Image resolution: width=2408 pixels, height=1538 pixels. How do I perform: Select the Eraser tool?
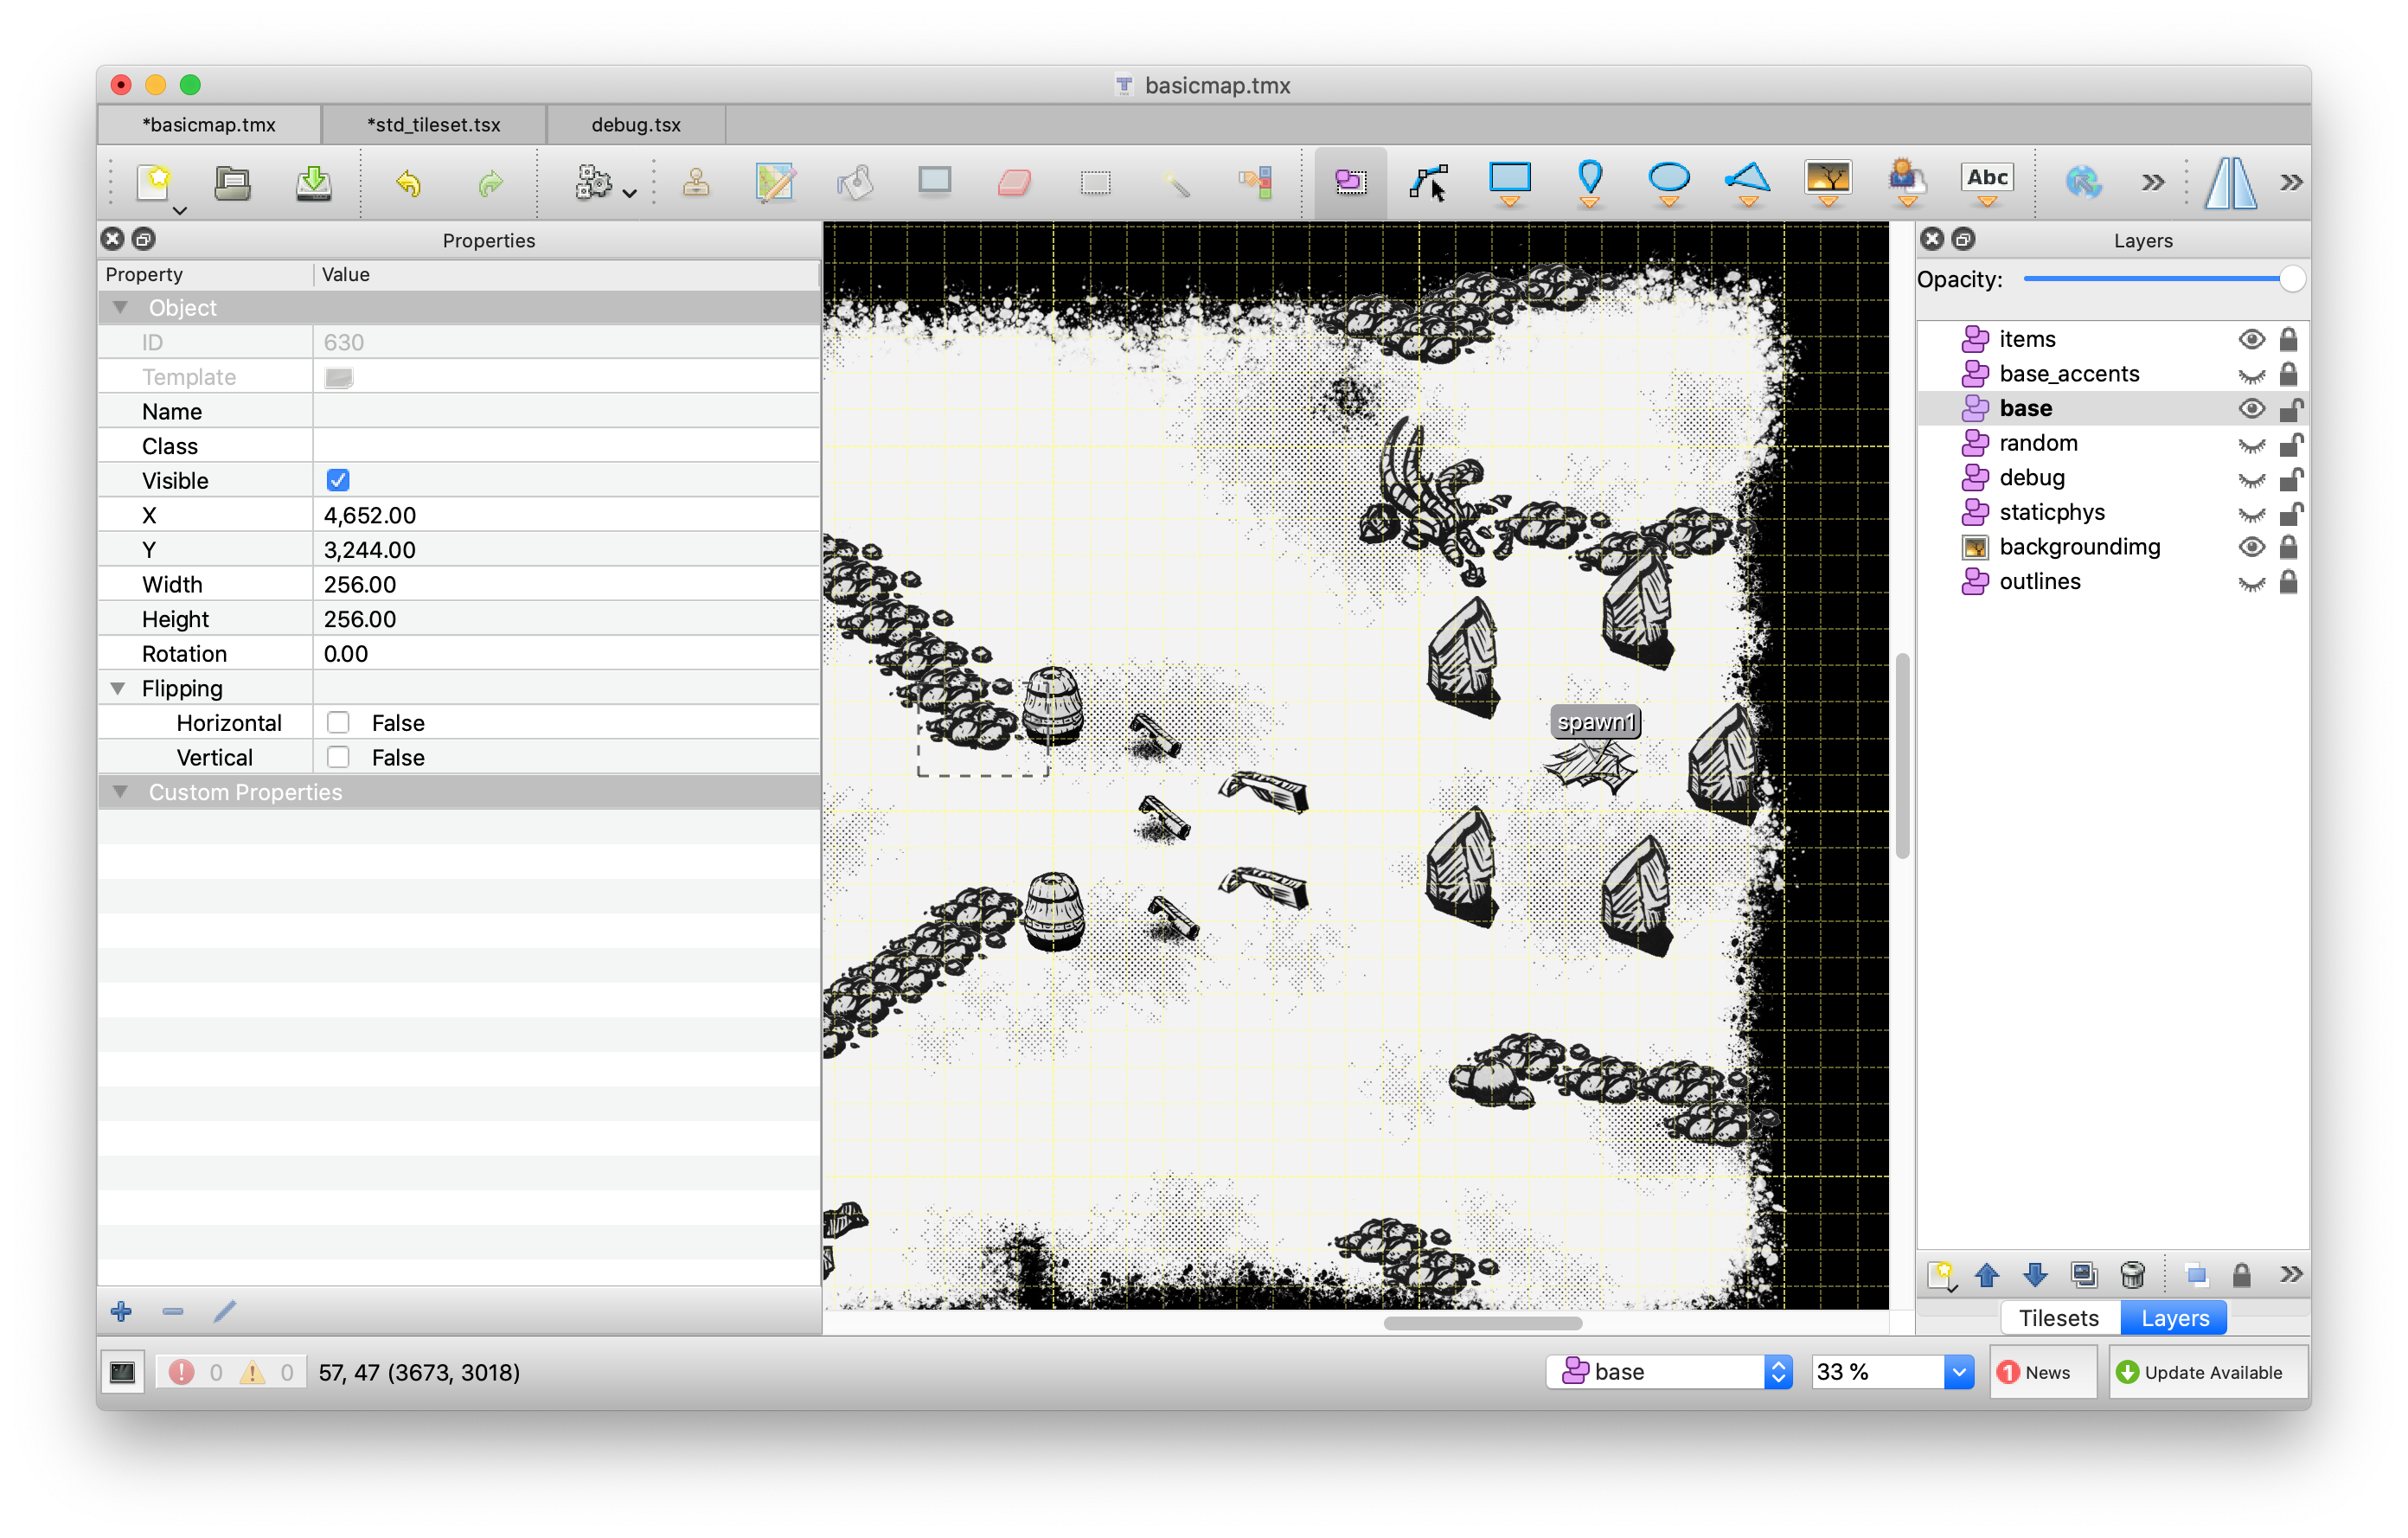[x=1015, y=182]
